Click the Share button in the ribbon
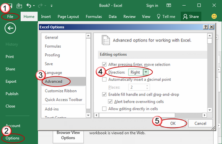The image size is (222, 144). coord(191,16)
